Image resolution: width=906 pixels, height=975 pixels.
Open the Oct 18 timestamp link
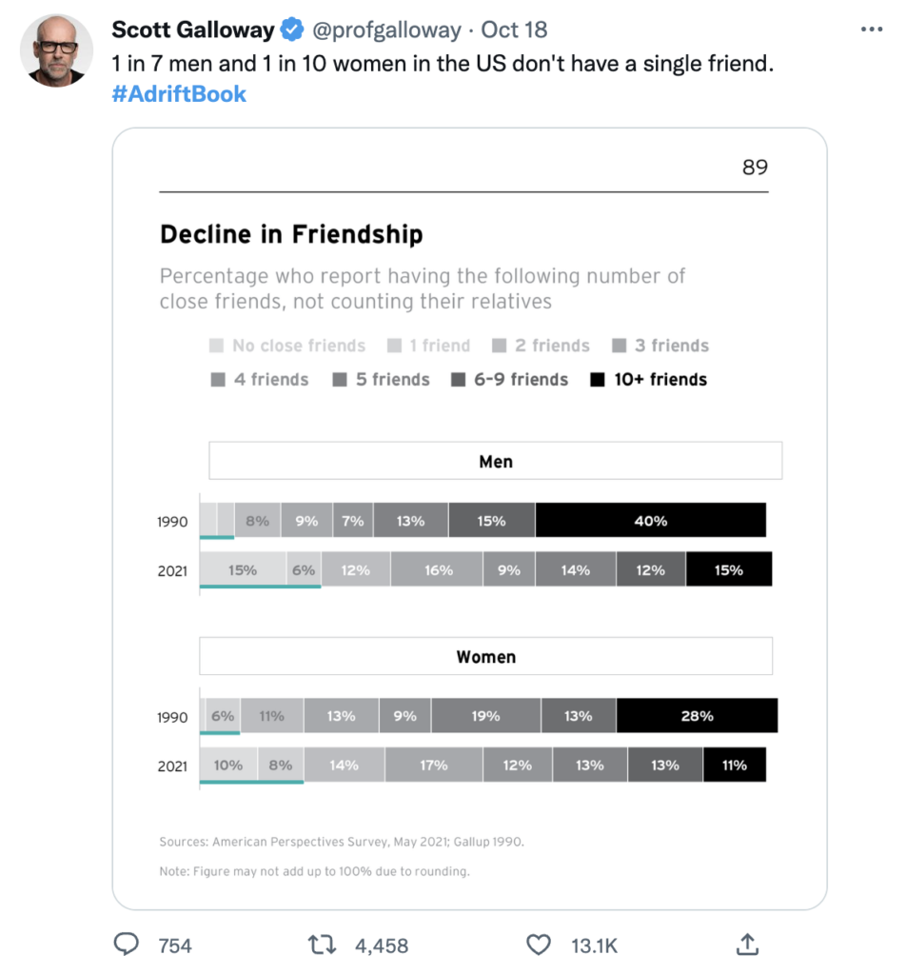click(x=514, y=30)
